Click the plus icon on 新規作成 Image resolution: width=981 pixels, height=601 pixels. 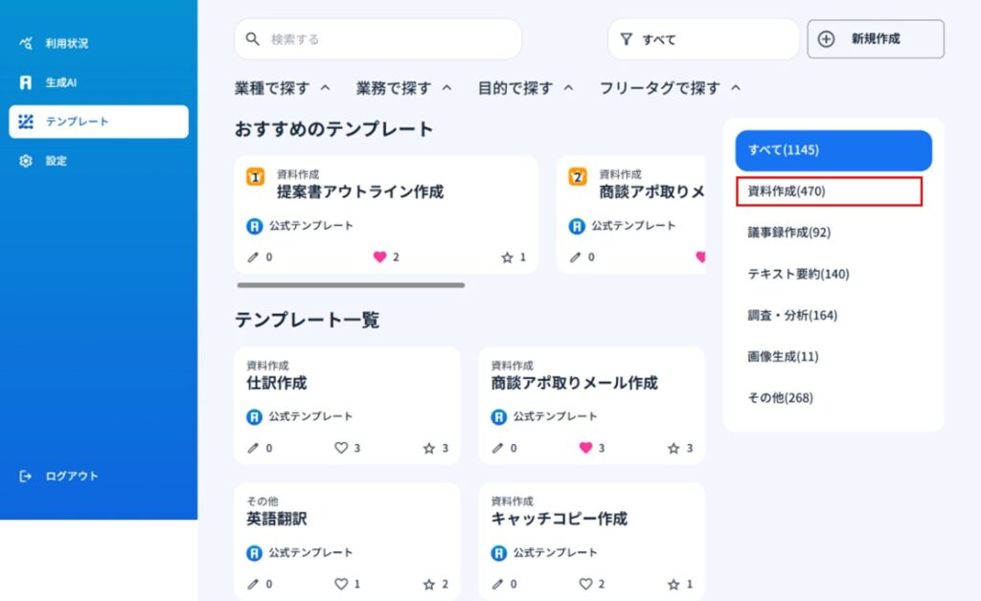pyautogui.click(x=826, y=38)
